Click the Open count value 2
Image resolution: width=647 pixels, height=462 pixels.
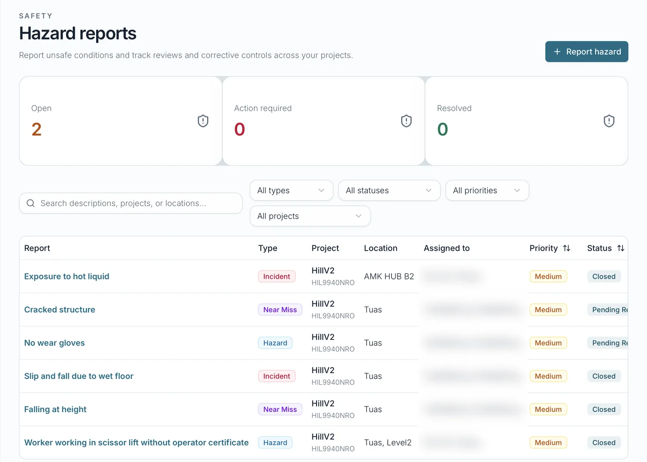pos(37,129)
